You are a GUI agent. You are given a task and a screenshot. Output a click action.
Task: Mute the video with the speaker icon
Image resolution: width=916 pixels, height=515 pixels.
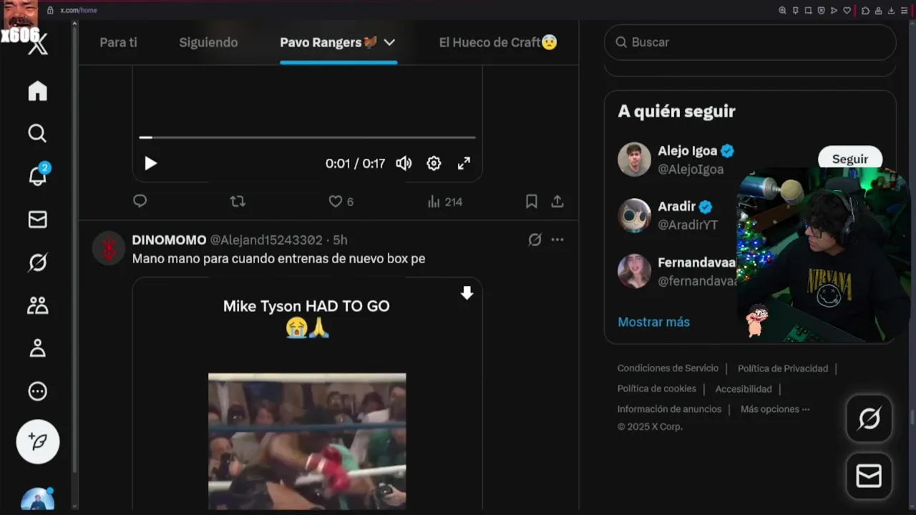click(404, 163)
